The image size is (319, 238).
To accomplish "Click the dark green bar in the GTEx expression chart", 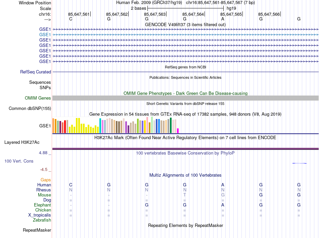I will pos(171,125).
